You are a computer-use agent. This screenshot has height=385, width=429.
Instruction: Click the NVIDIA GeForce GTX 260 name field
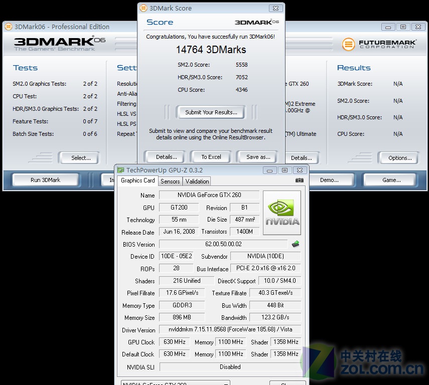(x=209, y=195)
